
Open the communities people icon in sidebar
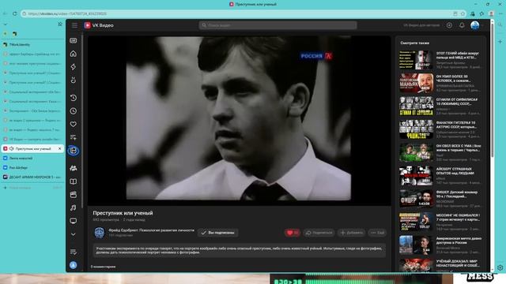74,168
